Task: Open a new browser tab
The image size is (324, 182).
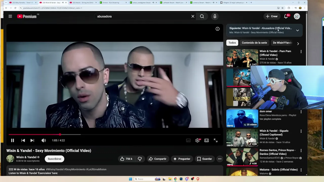Action: click(x=251, y=3)
